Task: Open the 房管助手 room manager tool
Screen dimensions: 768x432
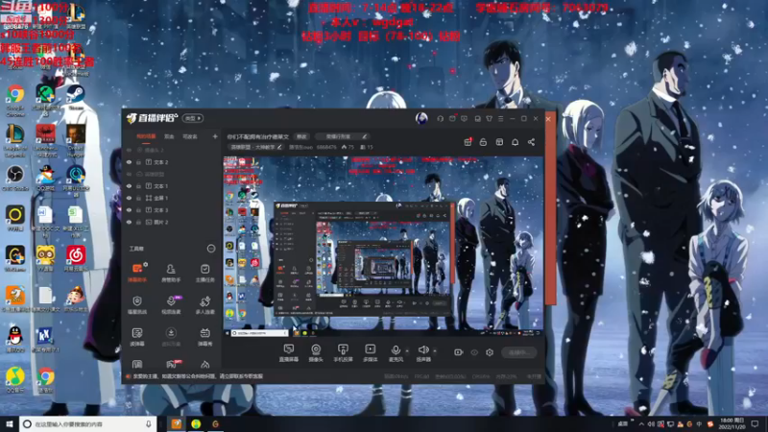Action: click(171, 273)
